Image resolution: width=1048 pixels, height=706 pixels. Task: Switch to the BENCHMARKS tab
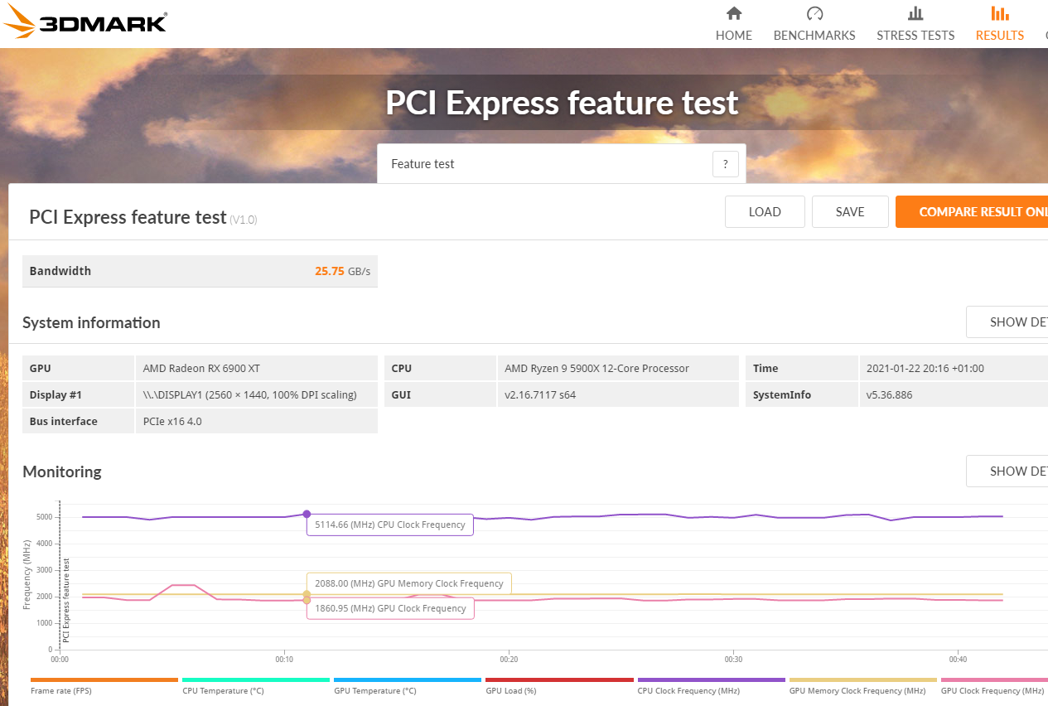(x=814, y=36)
